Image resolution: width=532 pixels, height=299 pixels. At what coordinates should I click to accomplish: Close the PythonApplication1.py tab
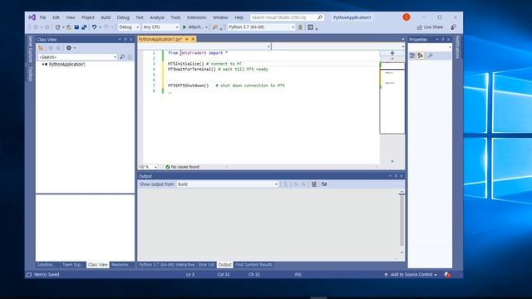click(x=193, y=39)
